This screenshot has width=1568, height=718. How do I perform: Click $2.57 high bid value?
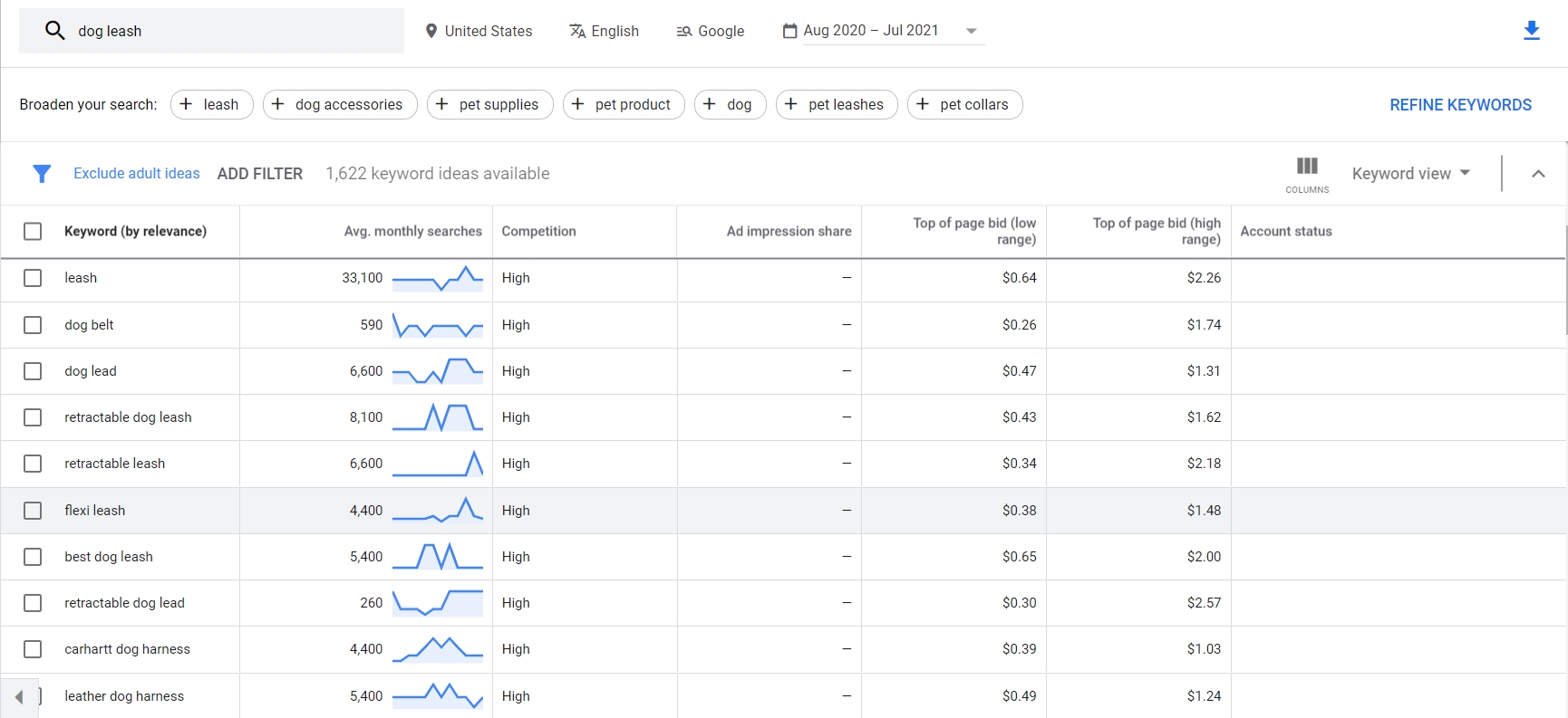(x=1204, y=603)
